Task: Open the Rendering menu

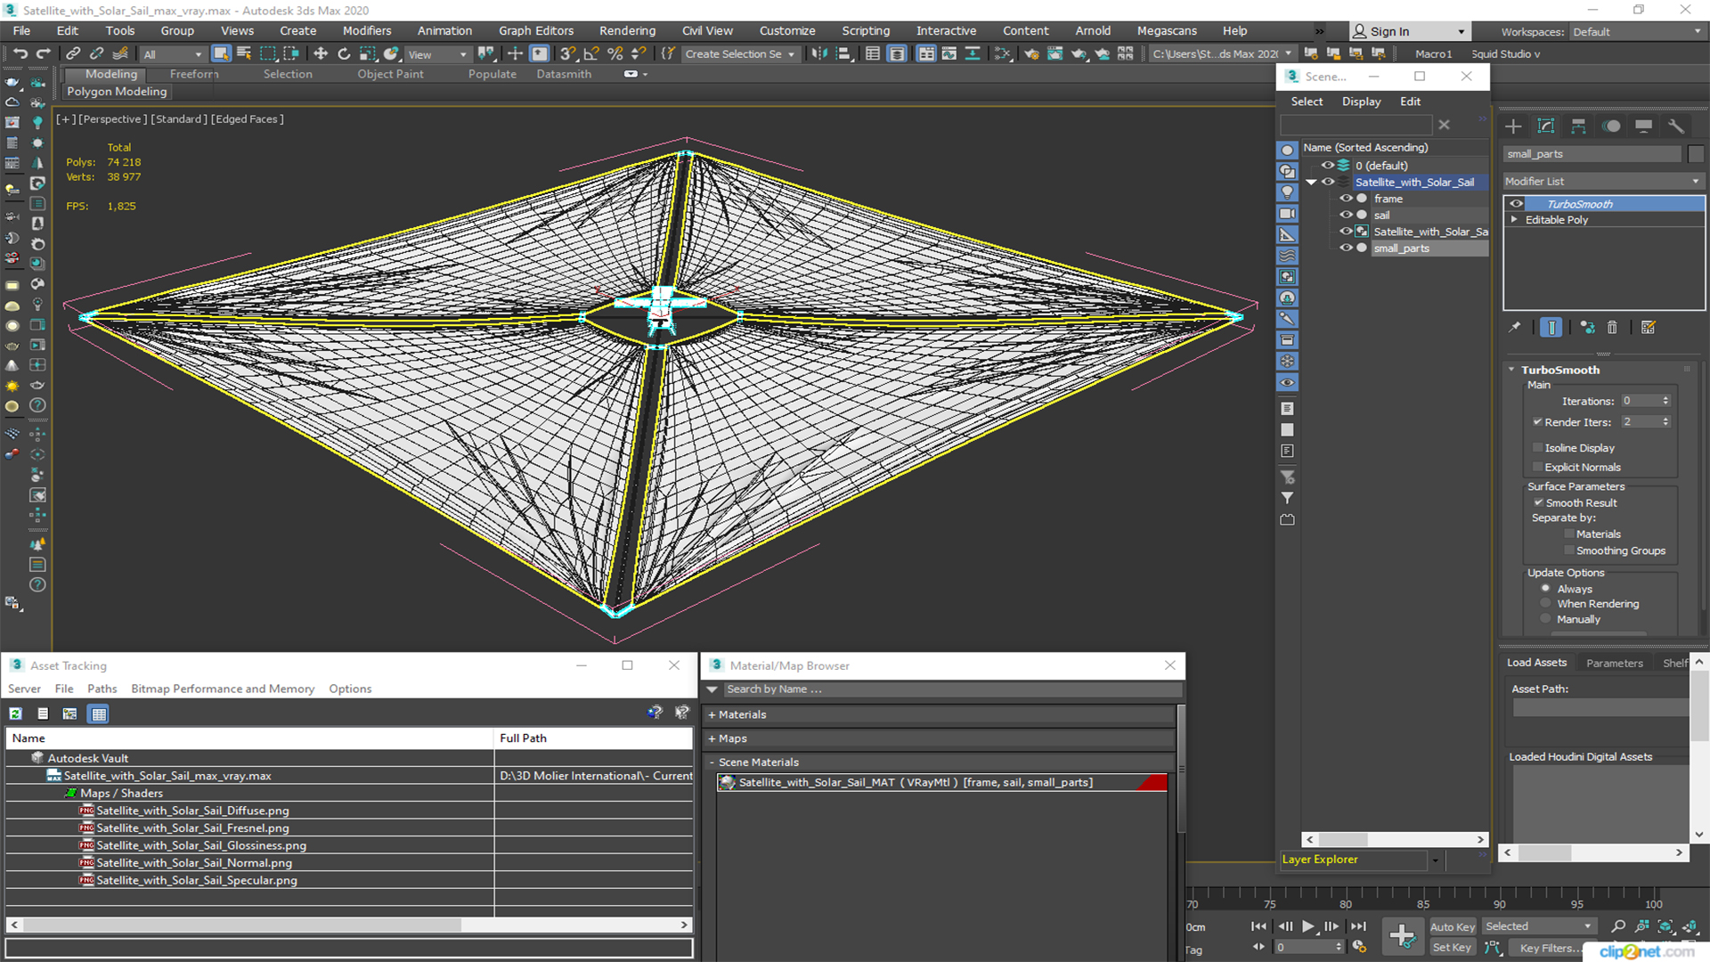Action: coord(627,30)
